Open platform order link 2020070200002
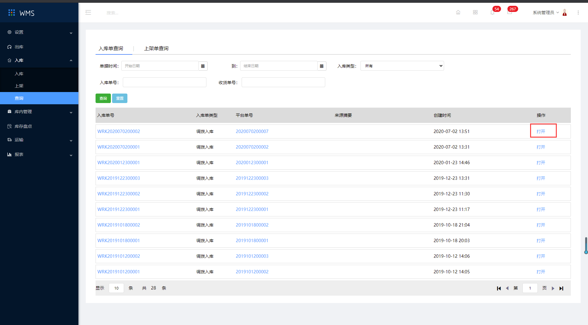Image resolution: width=588 pixels, height=325 pixels. tap(252, 147)
